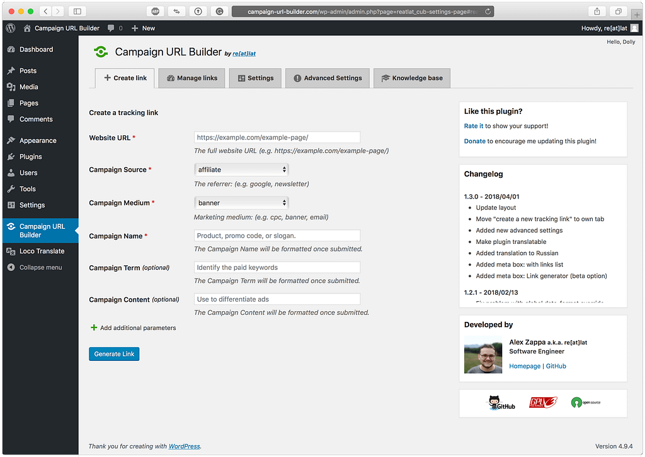Switch to the Manage links tab
645x457 pixels.
(191, 78)
